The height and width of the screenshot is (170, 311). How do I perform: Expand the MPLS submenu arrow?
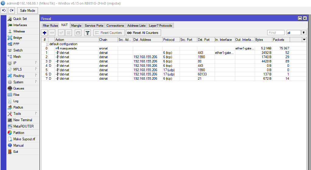[x=36, y=69]
